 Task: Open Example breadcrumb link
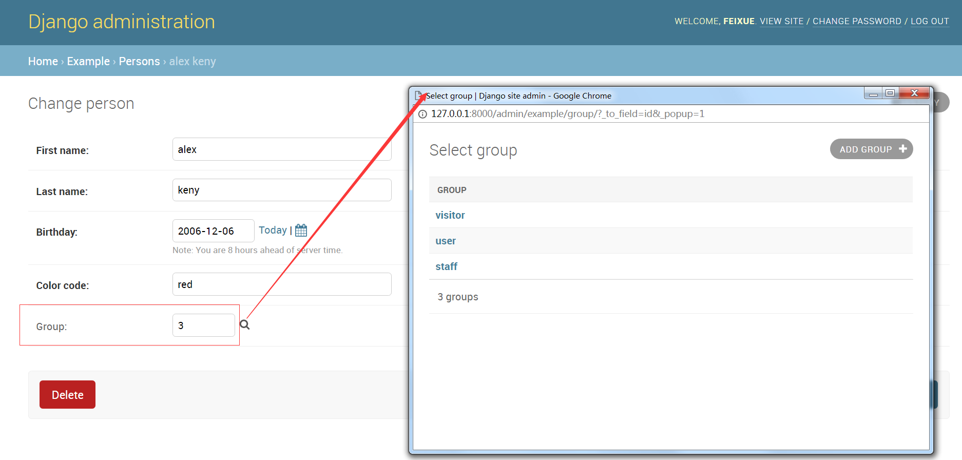click(88, 61)
